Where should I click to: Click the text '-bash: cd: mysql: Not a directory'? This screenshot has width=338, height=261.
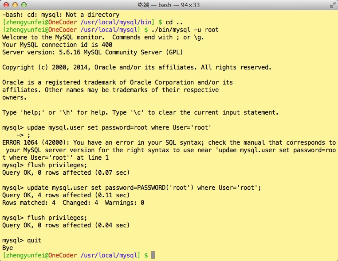[61, 15]
